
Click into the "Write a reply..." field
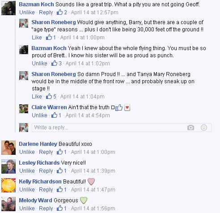(x=122, y=128)
